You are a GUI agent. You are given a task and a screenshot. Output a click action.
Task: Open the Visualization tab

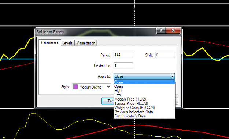click(x=86, y=43)
